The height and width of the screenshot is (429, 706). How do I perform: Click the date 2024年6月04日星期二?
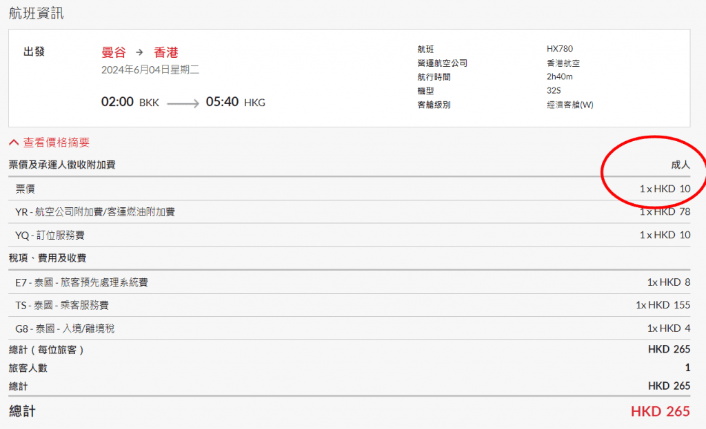point(150,70)
